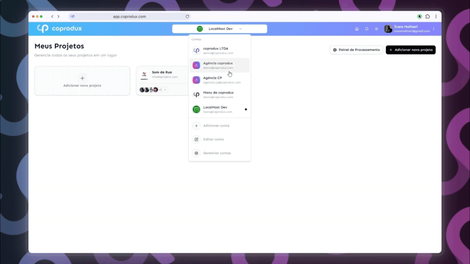Click plus icon beside member avatars
The image size is (470, 264).
[165, 90]
